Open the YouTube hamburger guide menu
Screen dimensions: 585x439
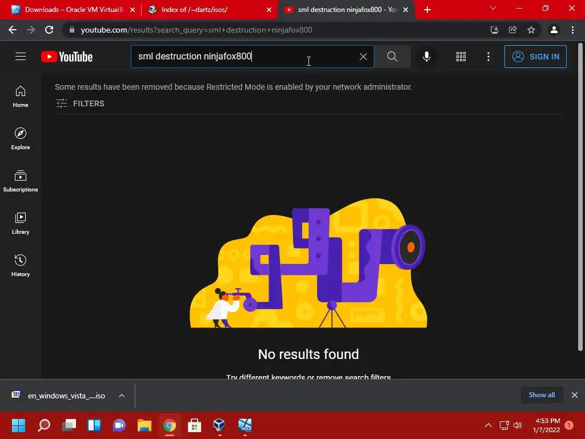pos(21,57)
